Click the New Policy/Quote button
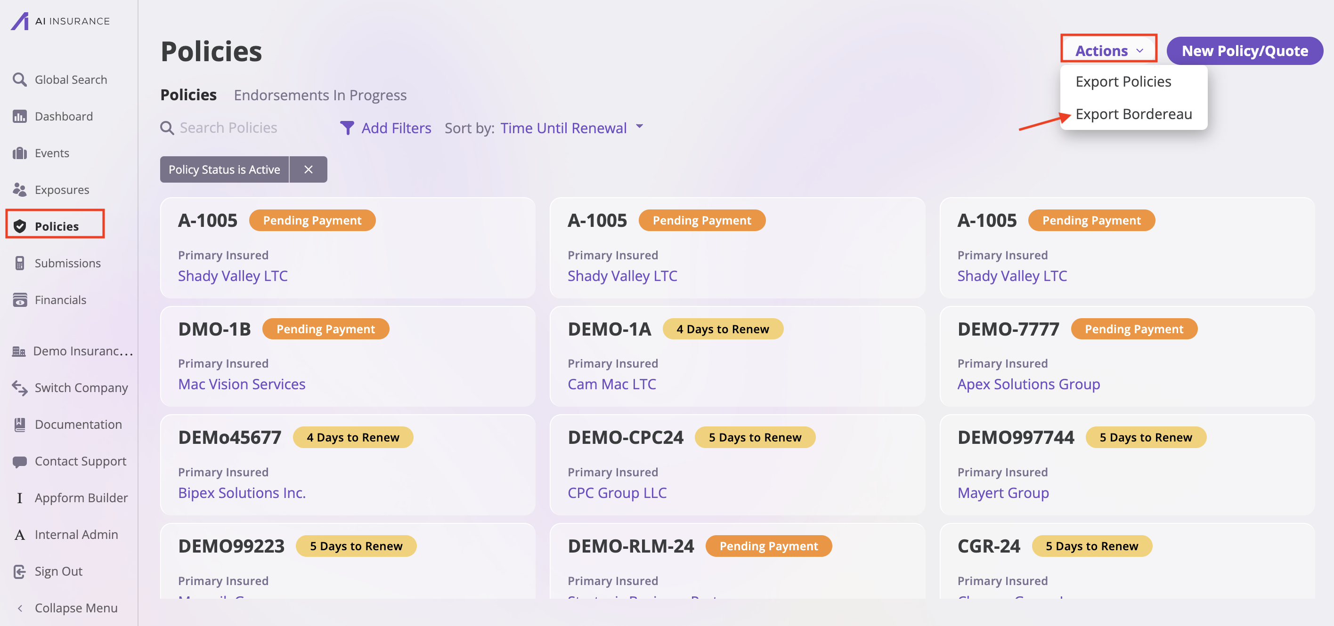Image resolution: width=1334 pixels, height=626 pixels. click(x=1245, y=51)
